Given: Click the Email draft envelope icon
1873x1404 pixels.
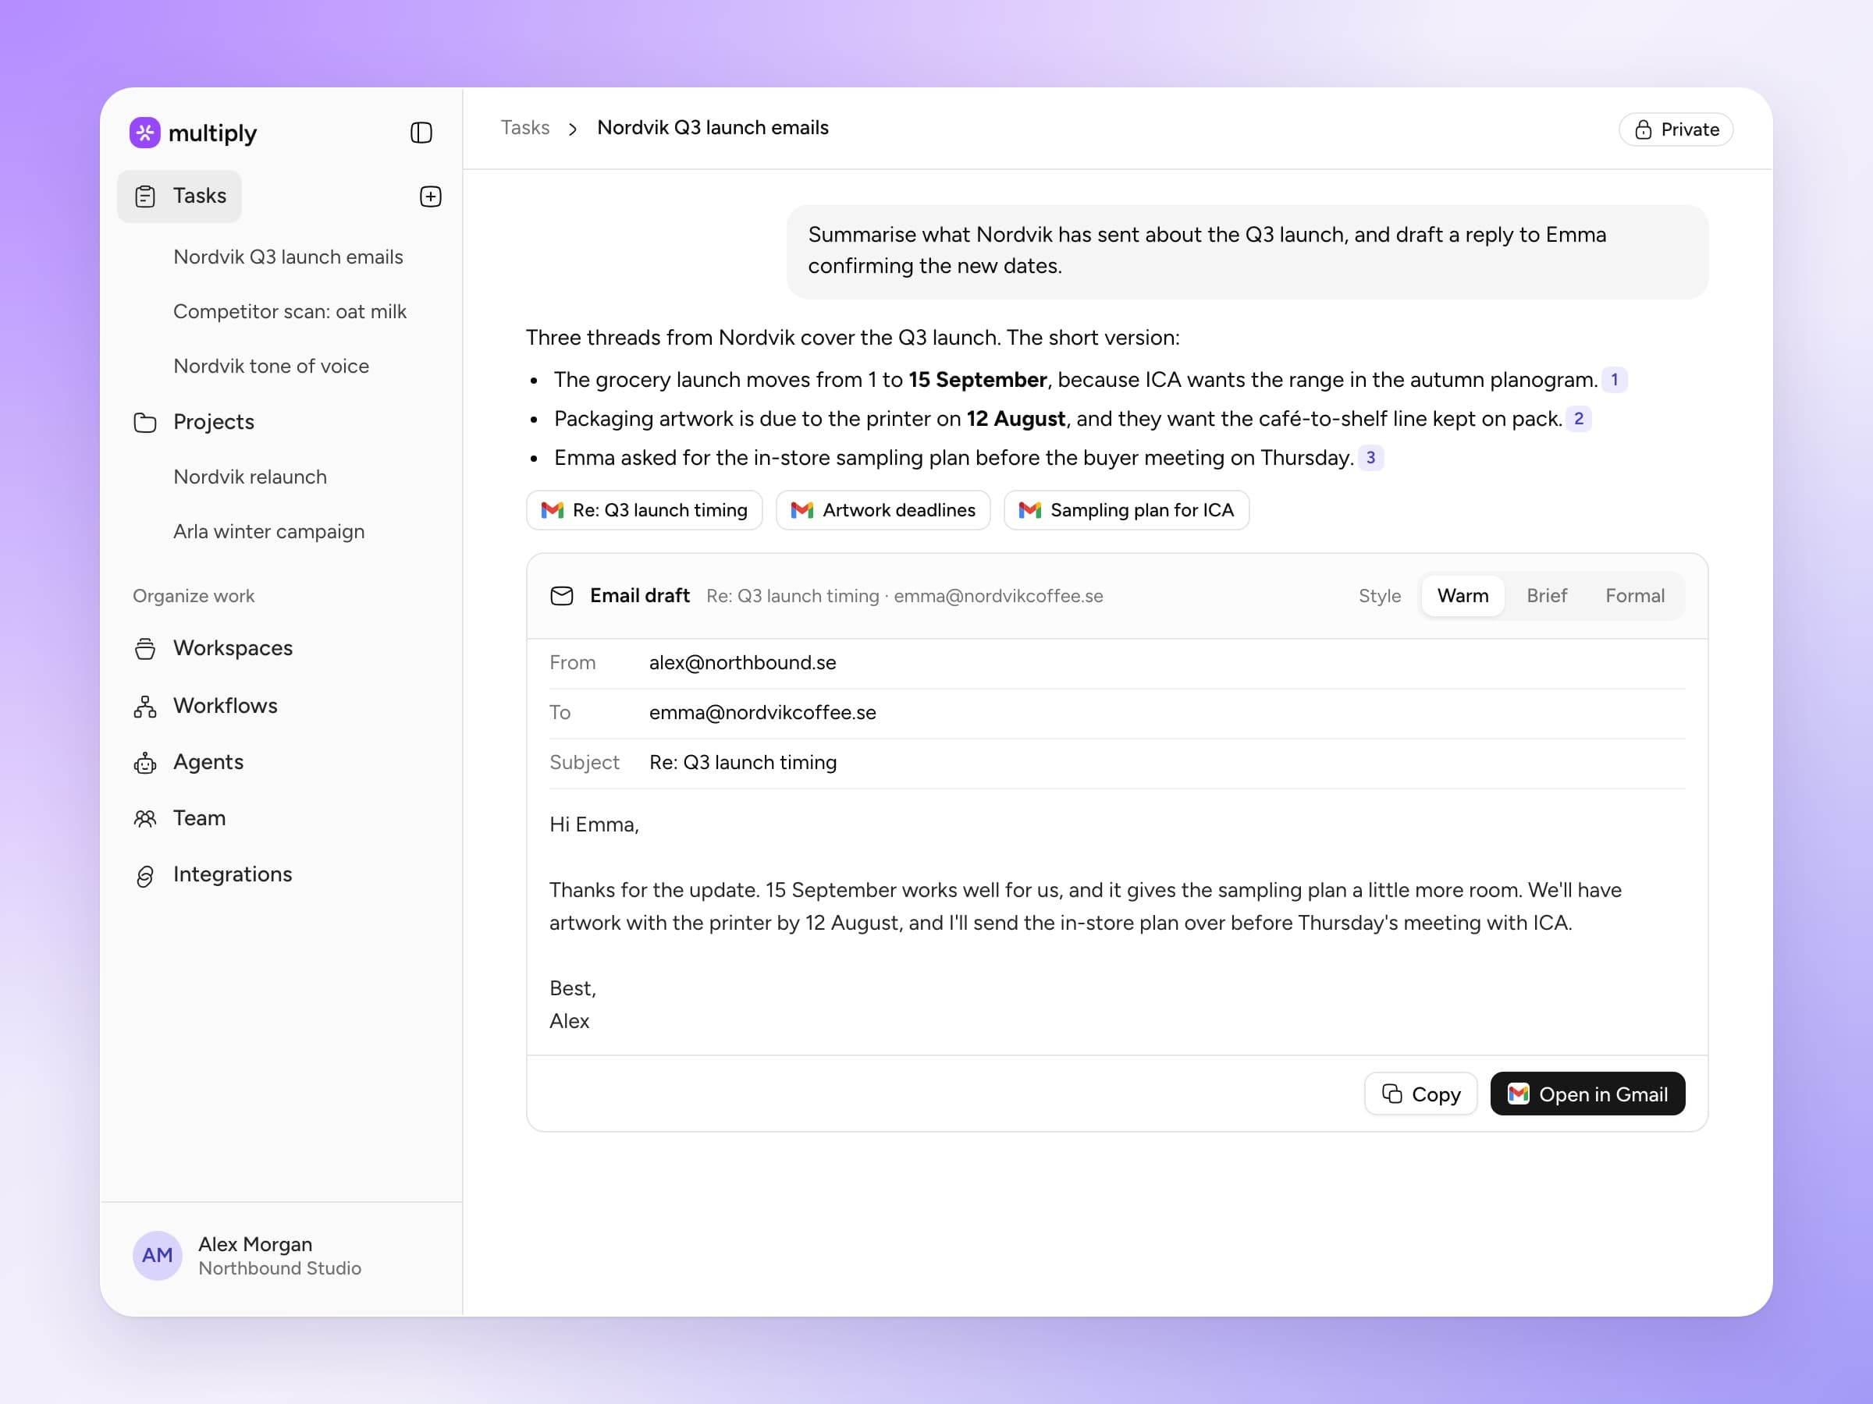Looking at the screenshot, I should click(x=562, y=596).
